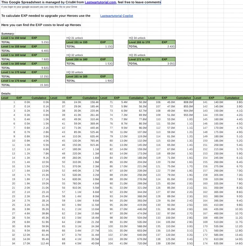Select the 'HQ 34 unlock' label cell
Image resolution: width=243 pixels, height=246 pixels.
click(x=137, y=38)
